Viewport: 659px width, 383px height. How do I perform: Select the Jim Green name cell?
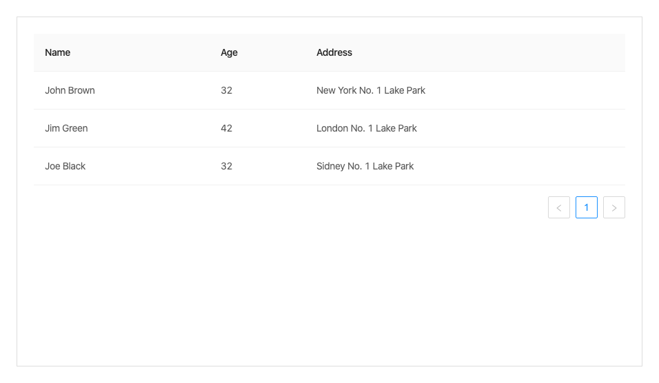66,128
